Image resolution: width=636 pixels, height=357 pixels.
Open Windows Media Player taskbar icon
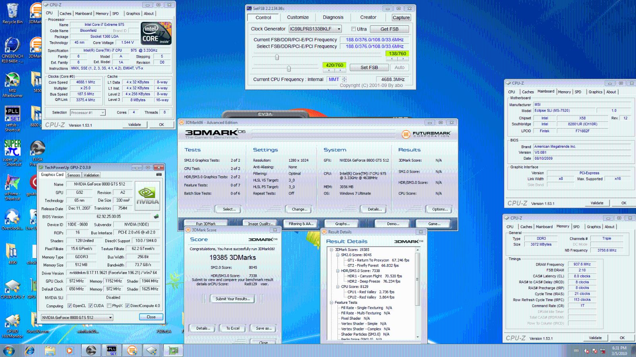tap(70, 350)
